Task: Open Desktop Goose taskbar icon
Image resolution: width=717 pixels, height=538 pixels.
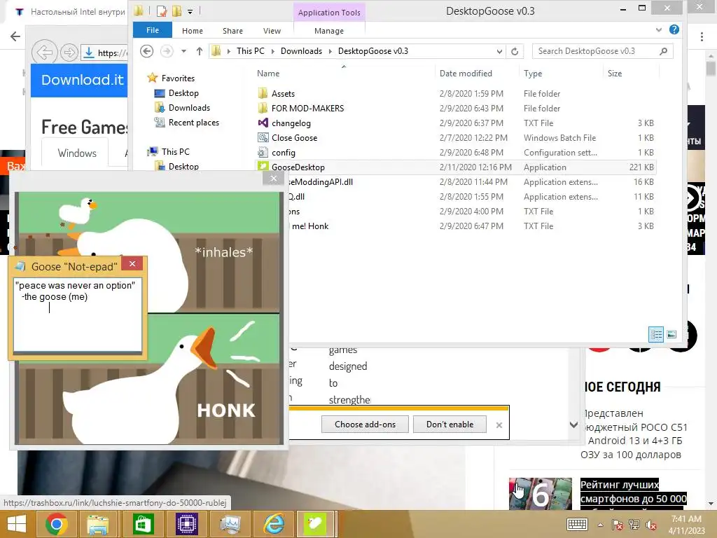Action: 314,524
